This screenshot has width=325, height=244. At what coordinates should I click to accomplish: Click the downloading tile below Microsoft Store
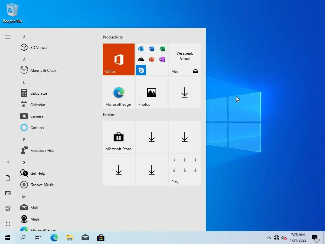pos(119,170)
